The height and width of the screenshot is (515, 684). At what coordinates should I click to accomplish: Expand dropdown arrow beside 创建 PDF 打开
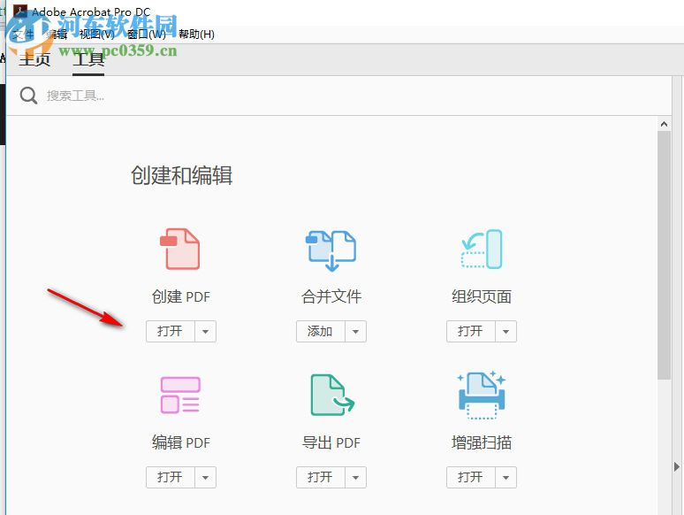click(205, 332)
